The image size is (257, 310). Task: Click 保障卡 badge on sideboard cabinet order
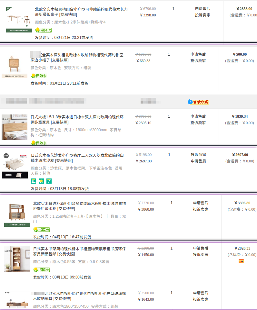(x=41, y=230)
